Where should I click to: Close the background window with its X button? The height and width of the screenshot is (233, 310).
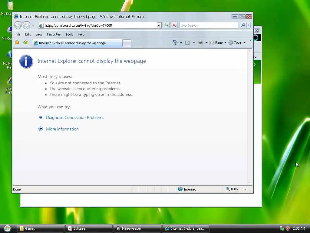click(257, 31)
